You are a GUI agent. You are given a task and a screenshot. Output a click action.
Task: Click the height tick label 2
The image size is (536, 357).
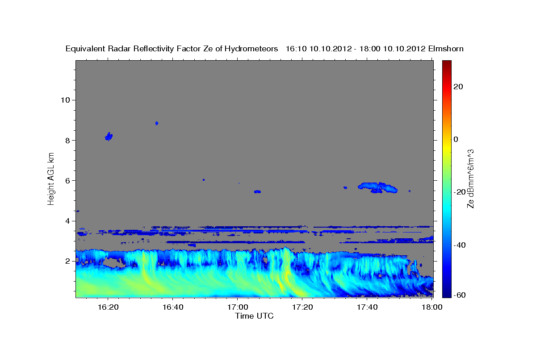coord(67,261)
